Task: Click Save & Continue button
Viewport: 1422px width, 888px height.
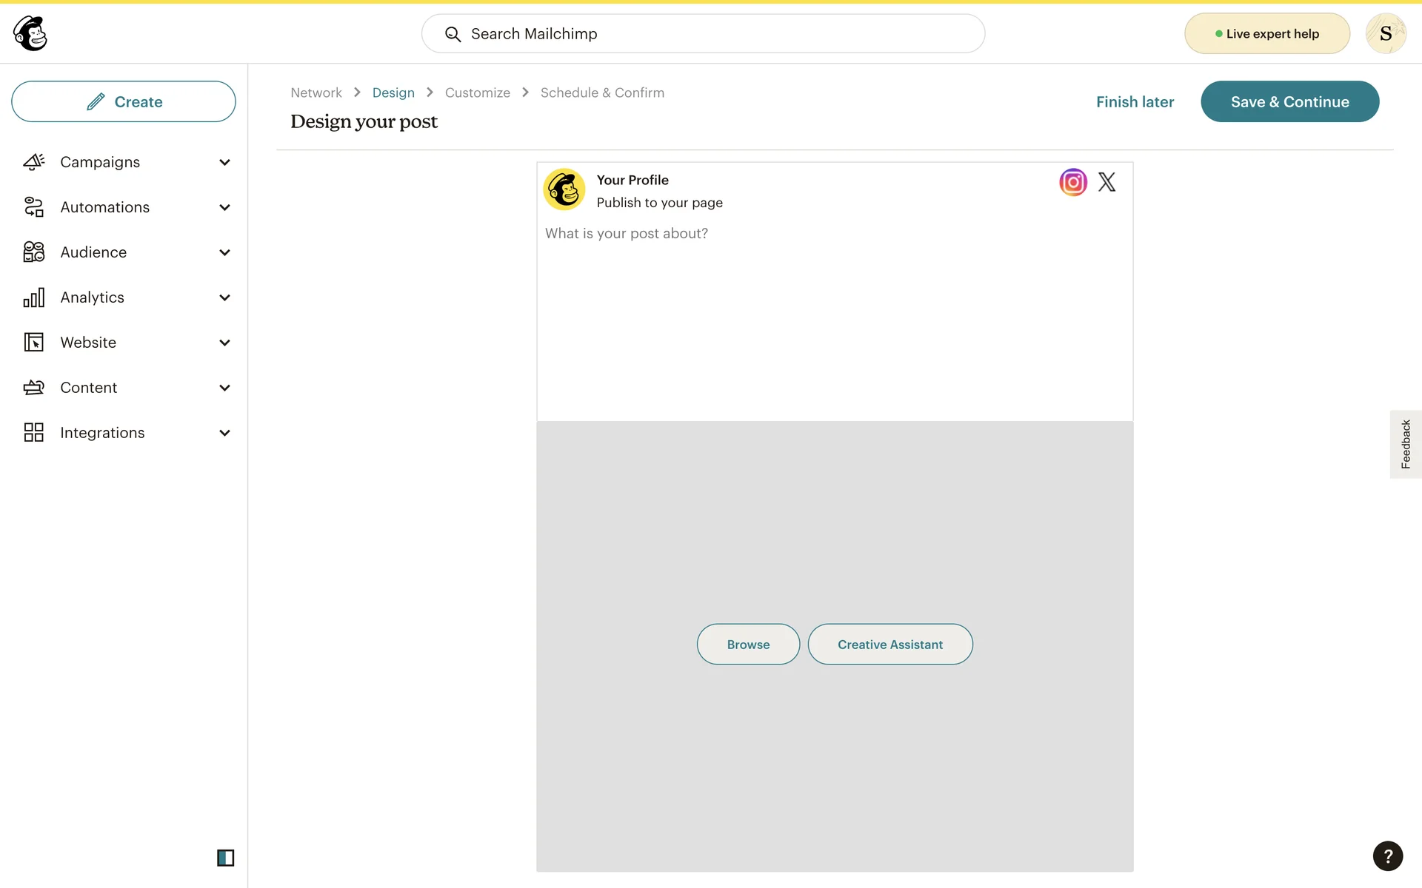Action: (x=1289, y=101)
